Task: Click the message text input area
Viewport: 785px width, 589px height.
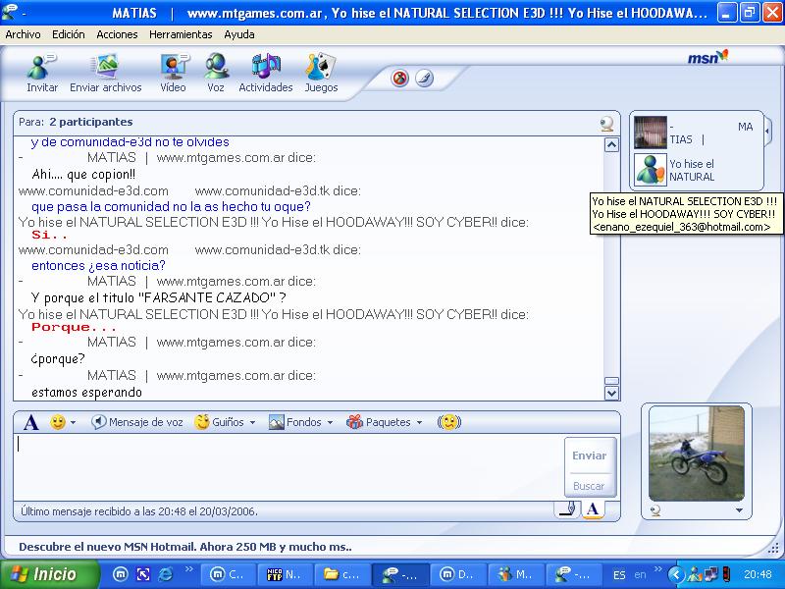Action: tap(288, 465)
